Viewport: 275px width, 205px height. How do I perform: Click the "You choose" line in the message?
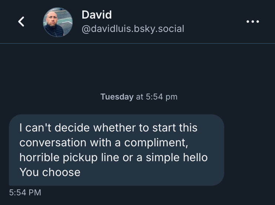tap(50, 172)
